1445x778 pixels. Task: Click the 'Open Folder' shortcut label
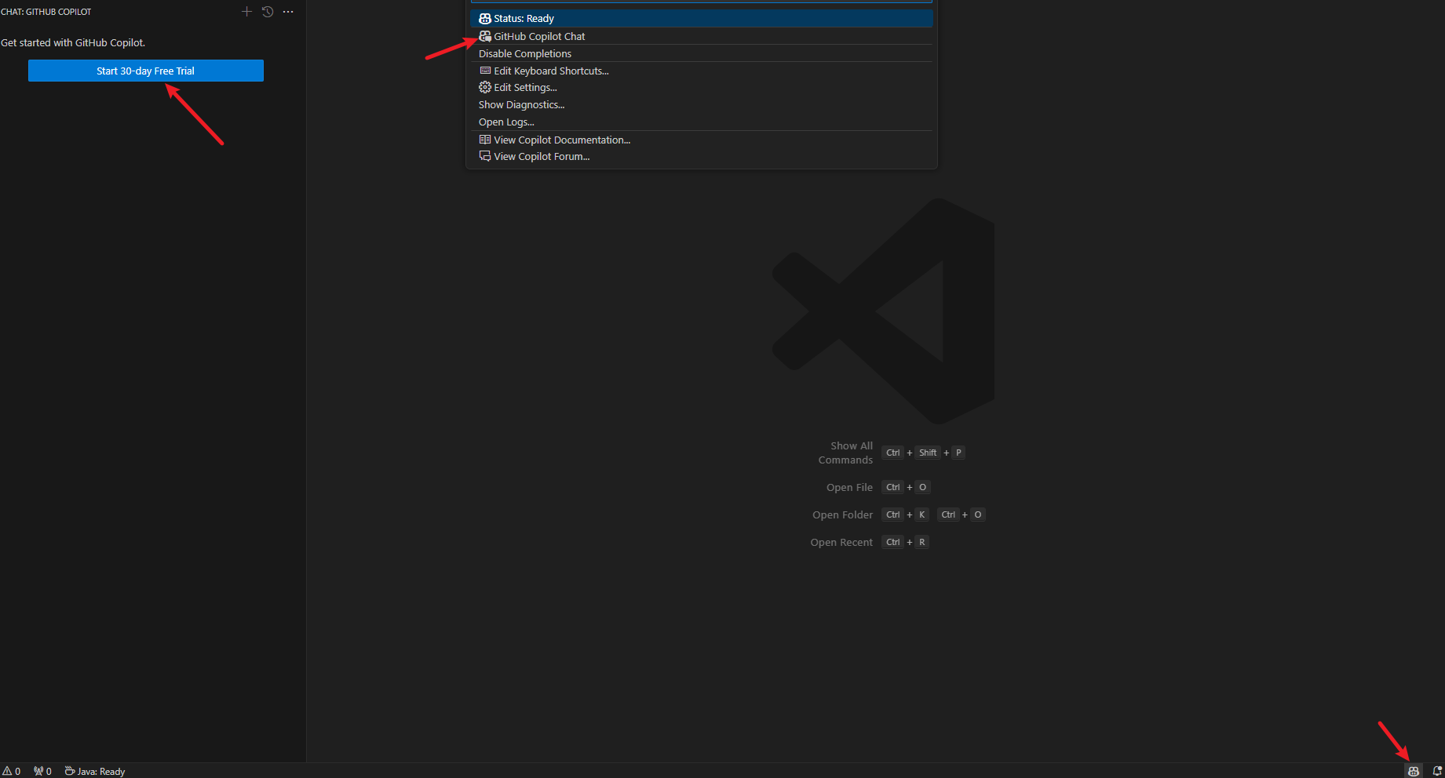[x=842, y=514]
